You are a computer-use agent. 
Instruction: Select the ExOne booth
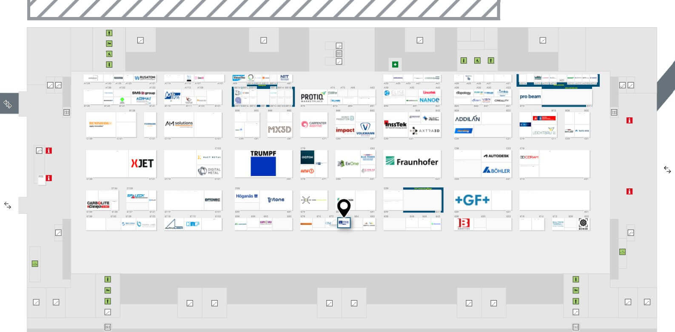pos(348,164)
